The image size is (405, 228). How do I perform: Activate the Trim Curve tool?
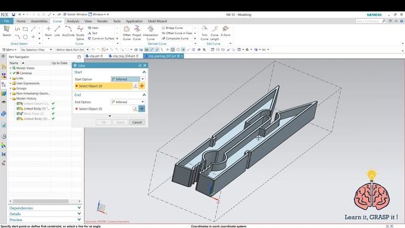pyautogui.click(x=204, y=33)
